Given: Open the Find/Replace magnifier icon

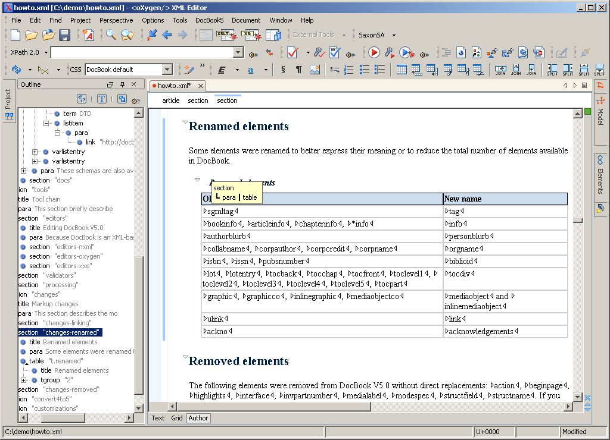Looking at the screenshot, I should (111, 34).
